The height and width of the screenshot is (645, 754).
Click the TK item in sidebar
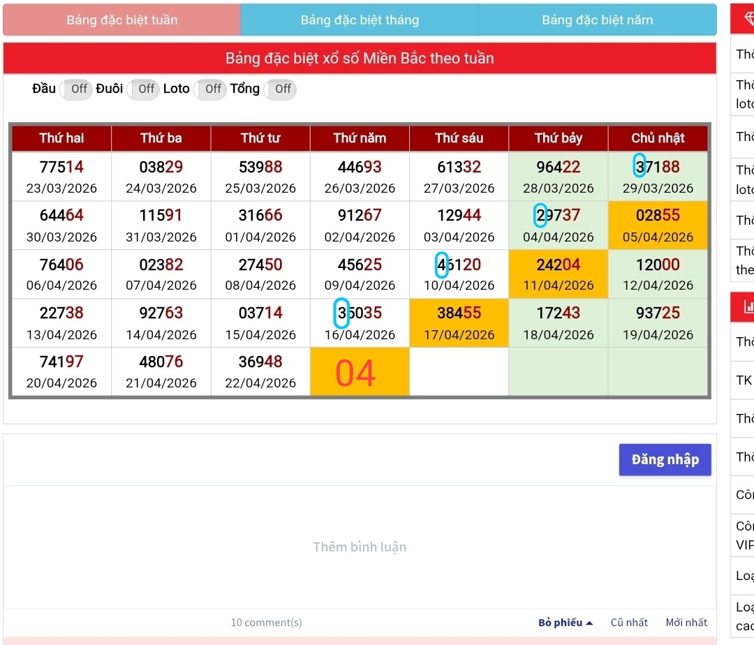coord(744,380)
